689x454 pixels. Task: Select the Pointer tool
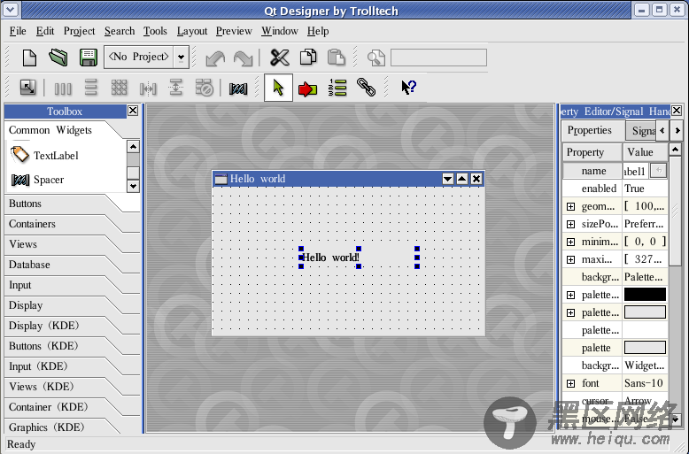click(278, 88)
